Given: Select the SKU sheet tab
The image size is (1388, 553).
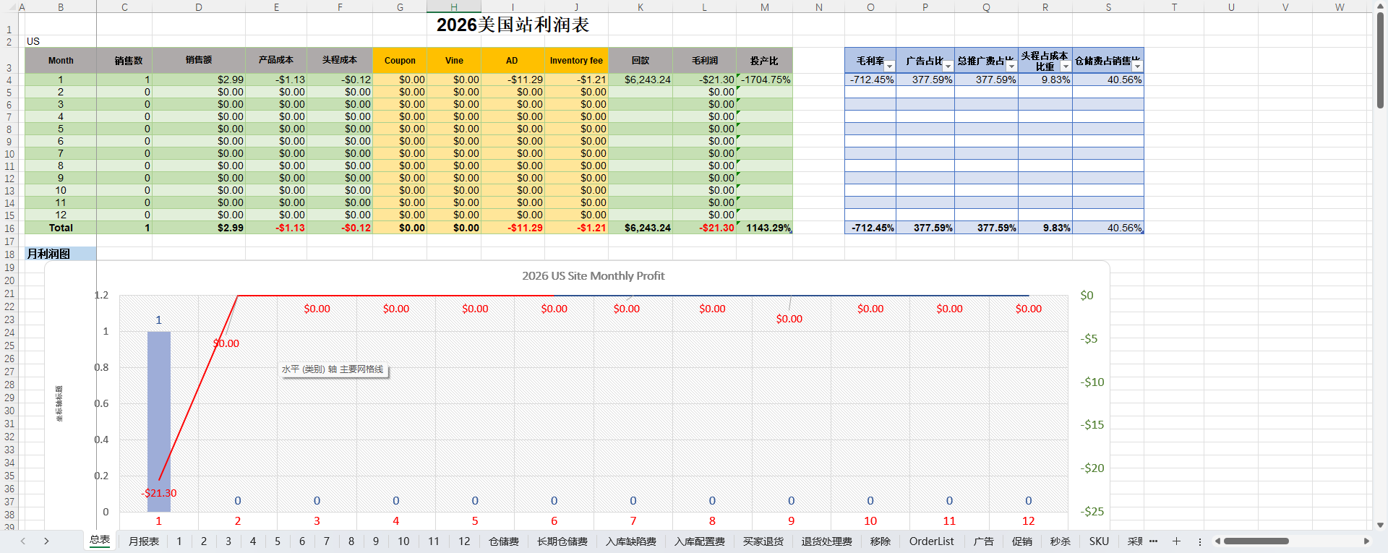Looking at the screenshot, I should point(1099,541).
